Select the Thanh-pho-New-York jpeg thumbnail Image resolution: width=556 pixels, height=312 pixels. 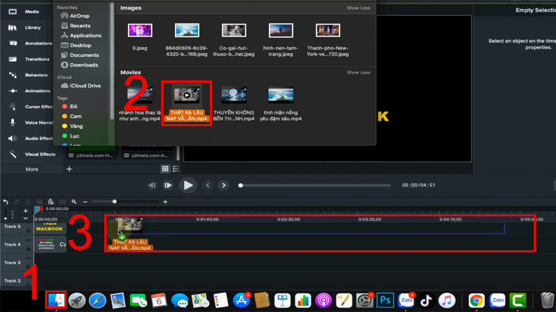(327, 31)
